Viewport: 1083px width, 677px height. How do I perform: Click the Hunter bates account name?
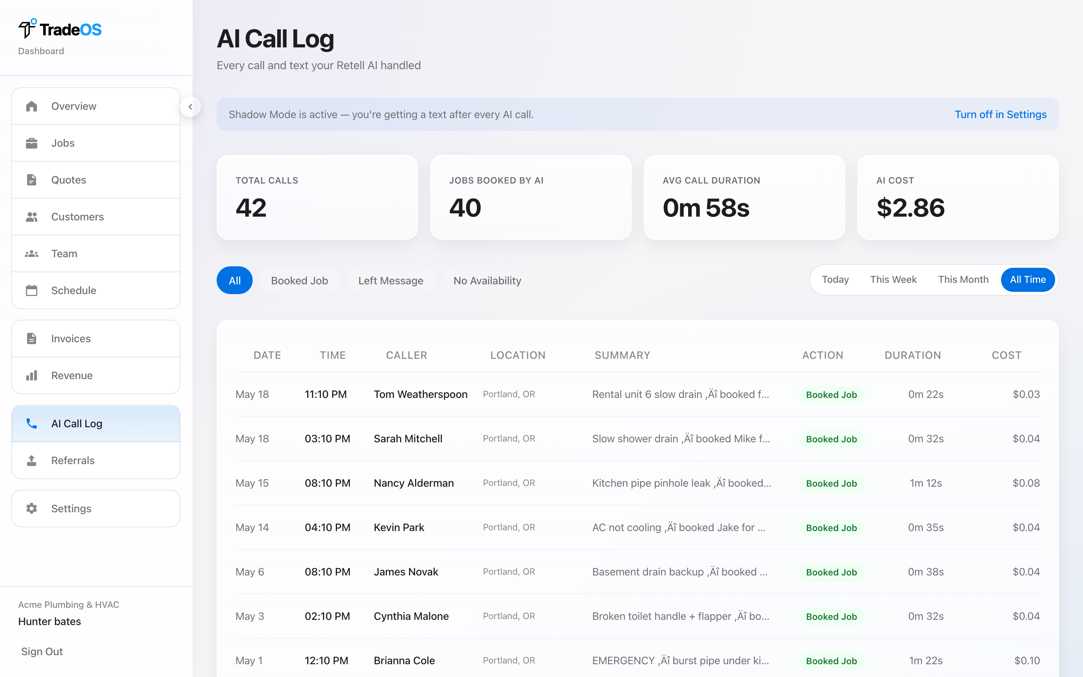(x=49, y=621)
